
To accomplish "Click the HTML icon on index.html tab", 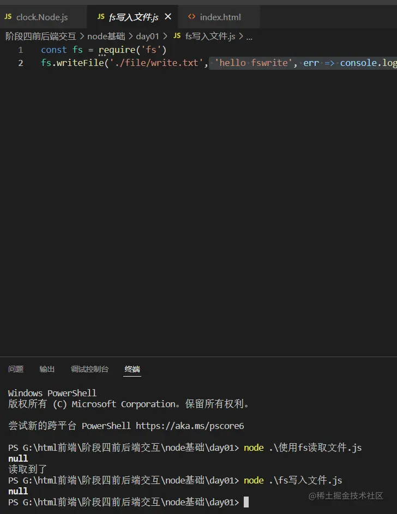I will 192,16.
